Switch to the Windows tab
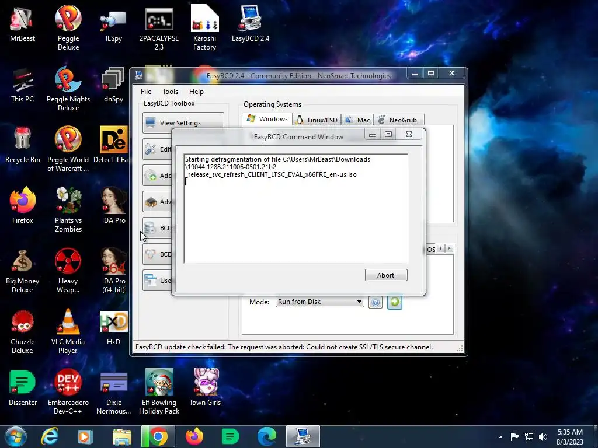Viewport: 598px width, 448px height. pyautogui.click(x=267, y=119)
